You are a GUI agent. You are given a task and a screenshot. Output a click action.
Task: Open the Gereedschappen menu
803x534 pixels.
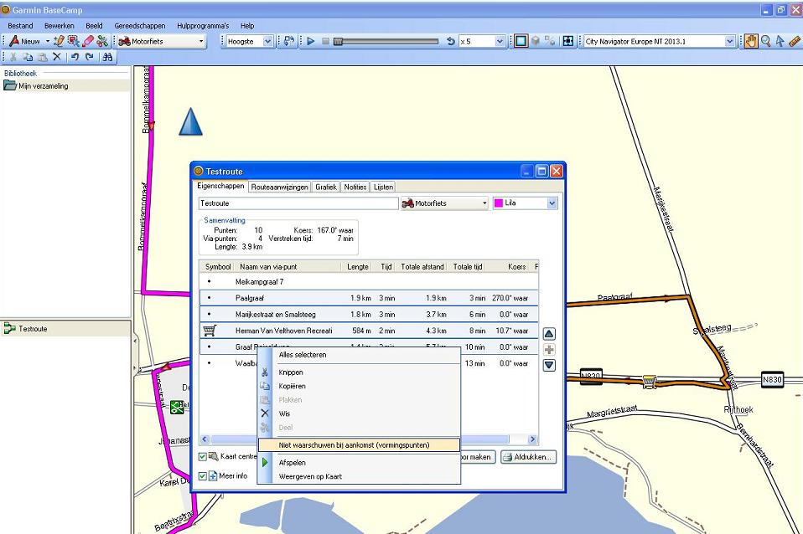(x=140, y=26)
